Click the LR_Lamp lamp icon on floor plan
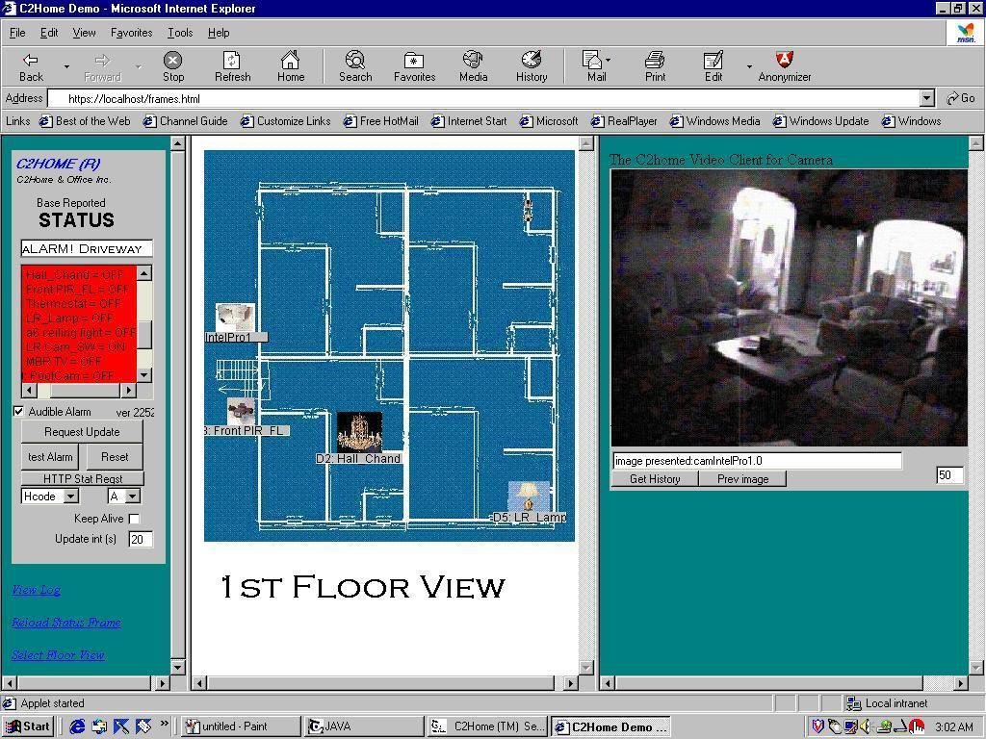The image size is (986, 739). (x=528, y=497)
